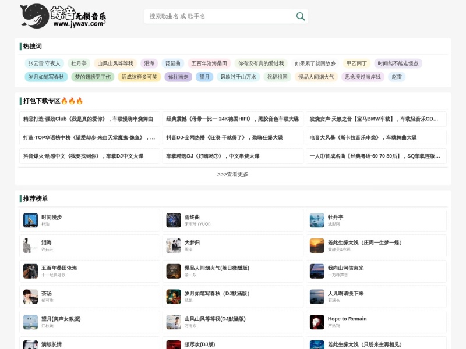The image size is (466, 349).
Task: Select hot search tag 梦的翅膀受了伤
Action: tap(93, 77)
